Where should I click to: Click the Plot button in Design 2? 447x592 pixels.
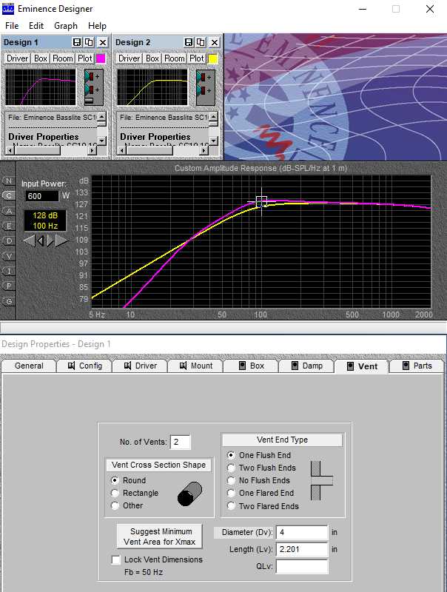tap(197, 58)
